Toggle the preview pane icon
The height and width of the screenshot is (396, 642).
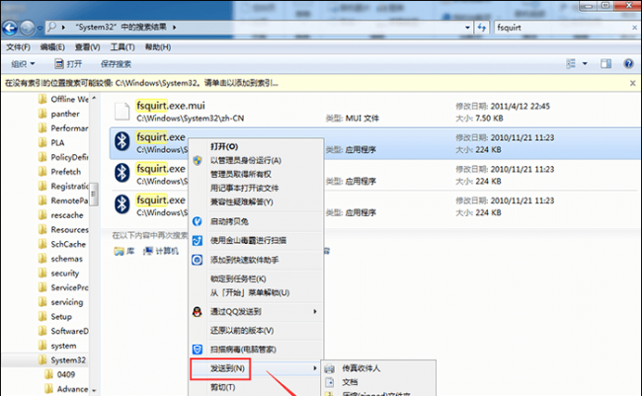point(606,63)
